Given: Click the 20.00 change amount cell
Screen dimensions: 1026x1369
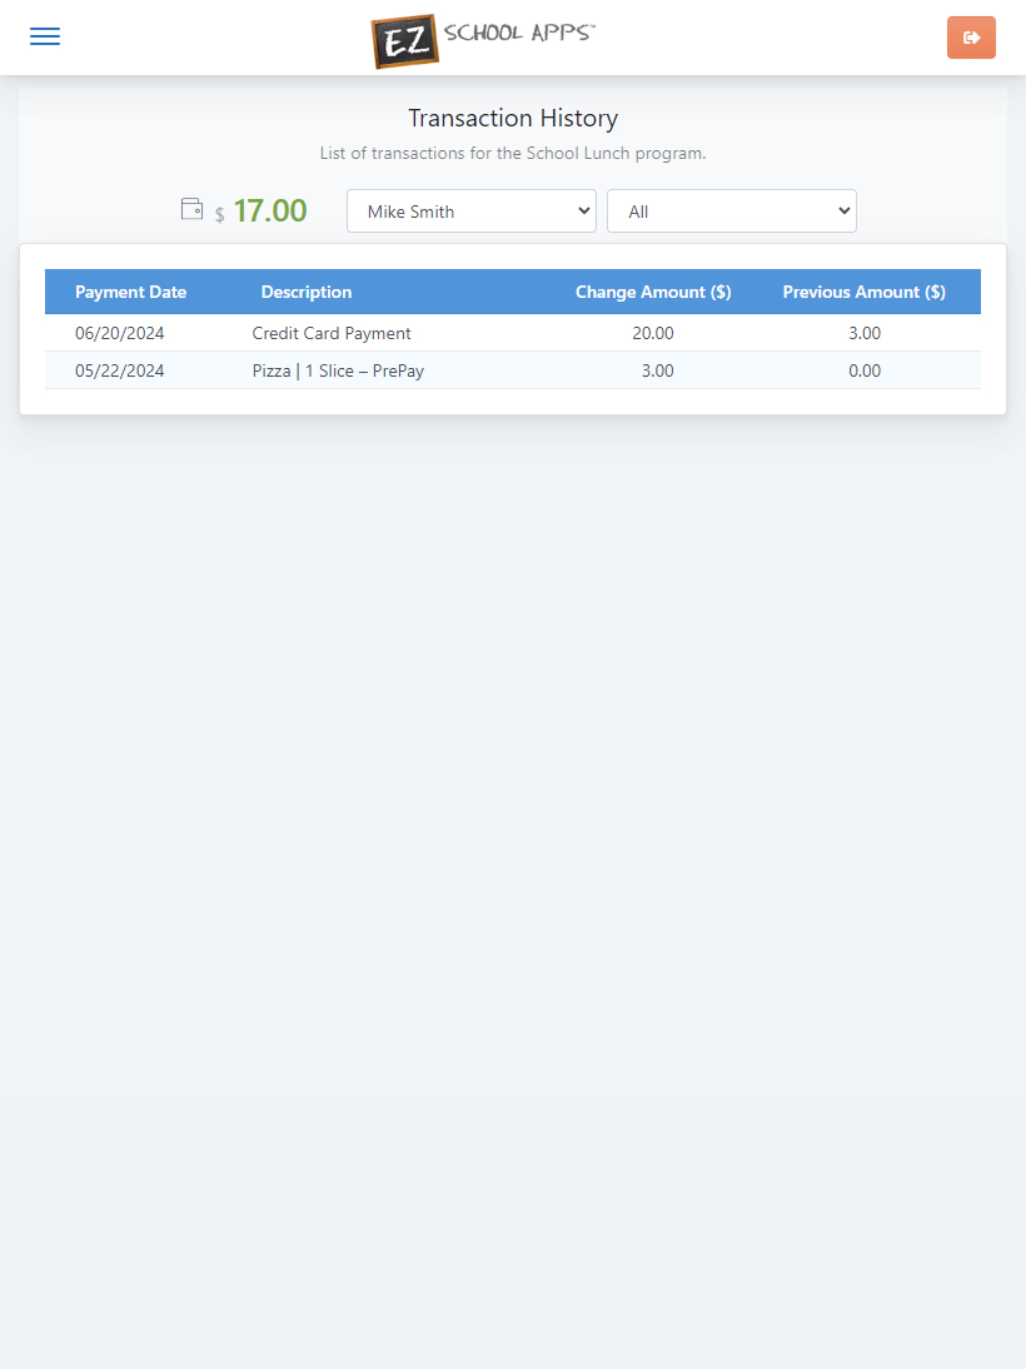Looking at the screenshot, I should 653,333.
